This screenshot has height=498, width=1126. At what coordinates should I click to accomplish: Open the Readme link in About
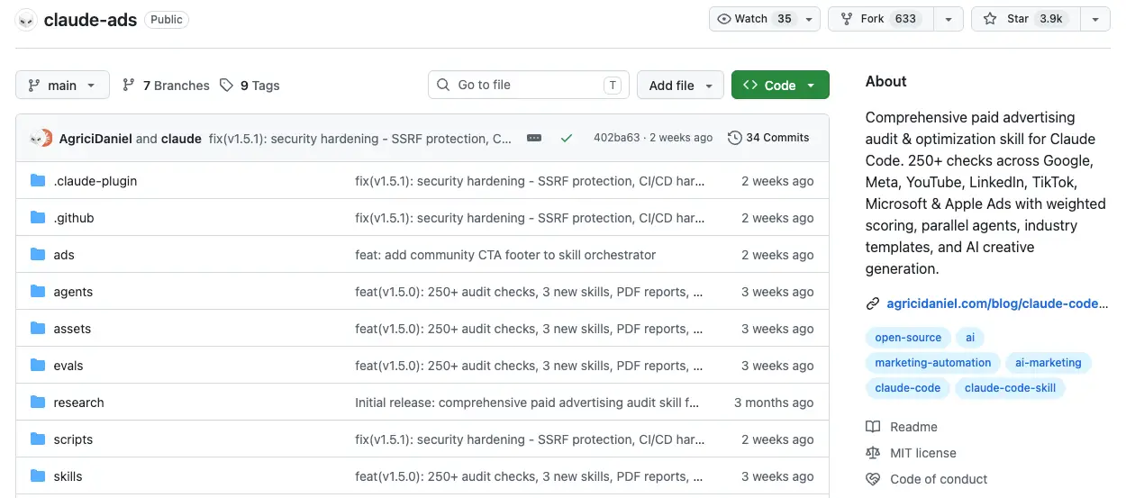913,427
